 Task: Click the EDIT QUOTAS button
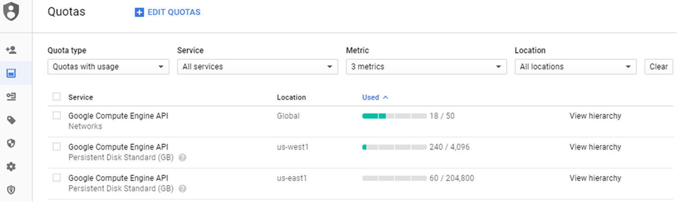(x=168, y=12)
